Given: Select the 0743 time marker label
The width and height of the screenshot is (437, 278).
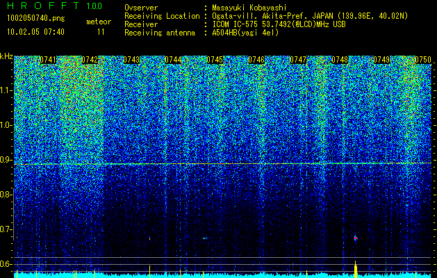Looking at the screenshot, I should pos(131,60).
